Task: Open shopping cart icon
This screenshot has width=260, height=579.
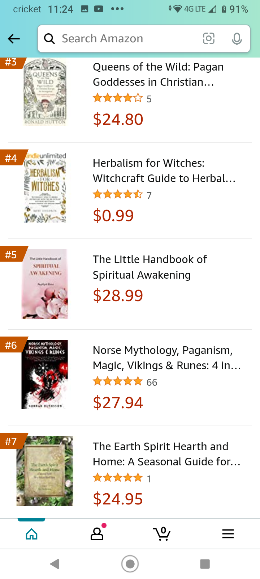Action: coord(162,534)
